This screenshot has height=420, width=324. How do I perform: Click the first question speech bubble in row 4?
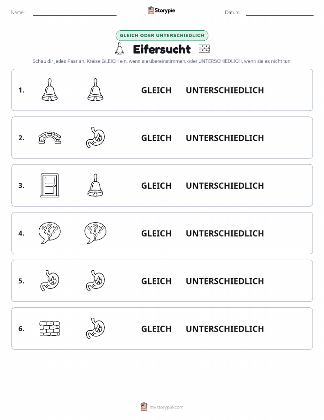[50, 233]
